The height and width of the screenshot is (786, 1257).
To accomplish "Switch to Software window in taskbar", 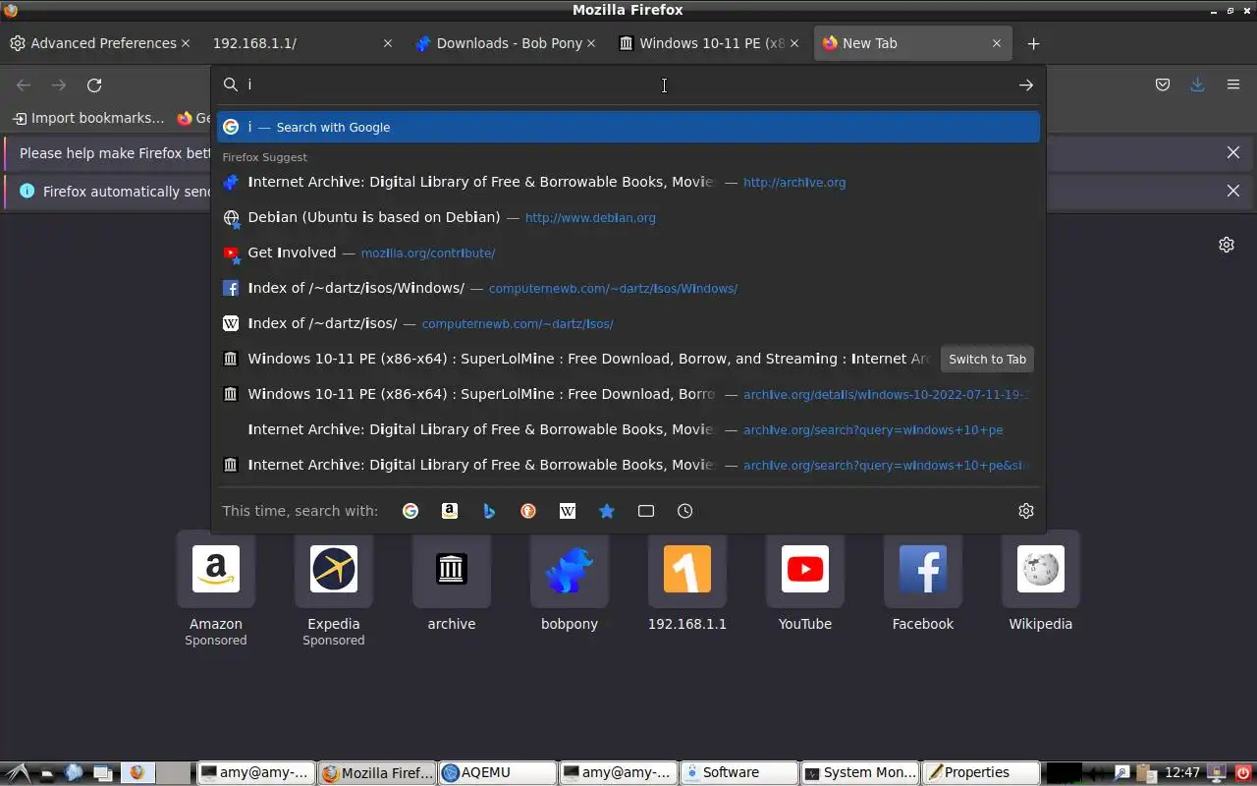I will pos(738,773).
